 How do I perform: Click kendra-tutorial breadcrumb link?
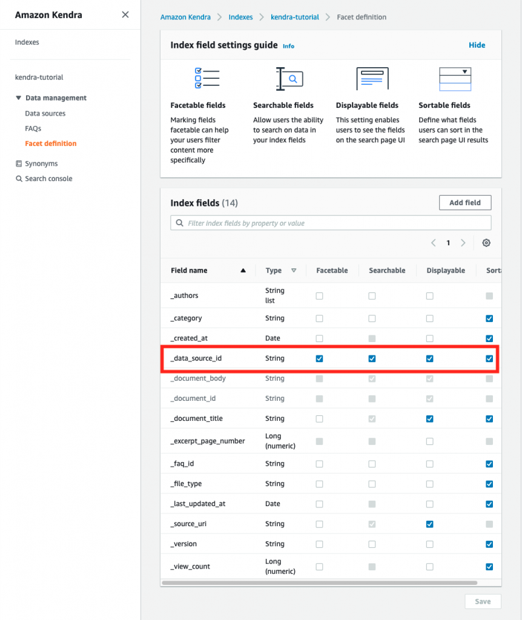point(295,17)
